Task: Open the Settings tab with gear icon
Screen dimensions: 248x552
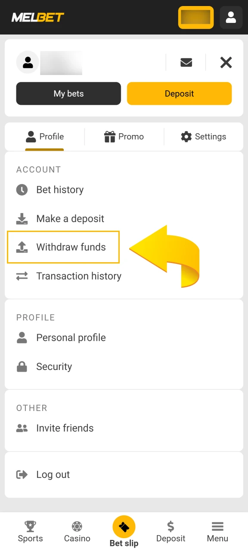Action: tap(203, 137)
